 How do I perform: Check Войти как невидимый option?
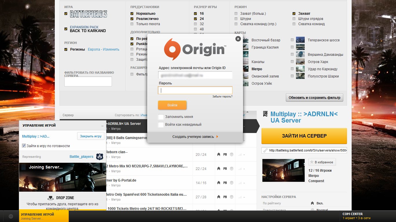pyautogui.click(x=161, y=125)
